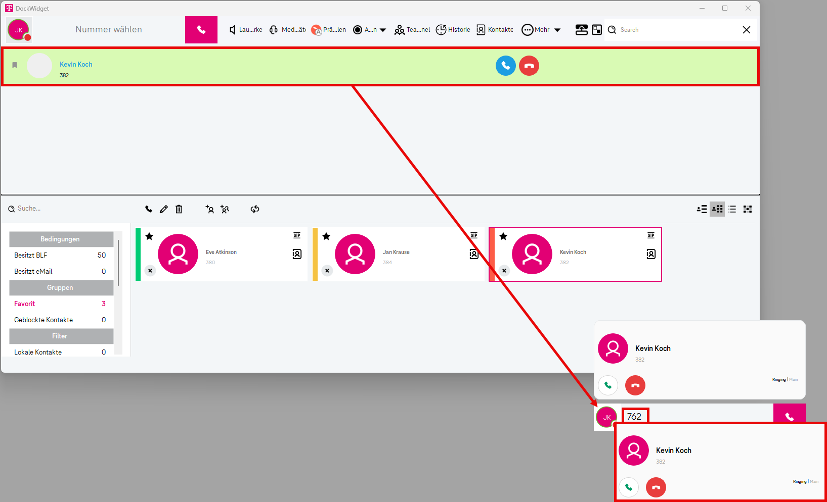Image resolution: width=827 pixels, height=502 pixels.
Task: Open the record status dropdown arrow
Action: pos(383,30)
